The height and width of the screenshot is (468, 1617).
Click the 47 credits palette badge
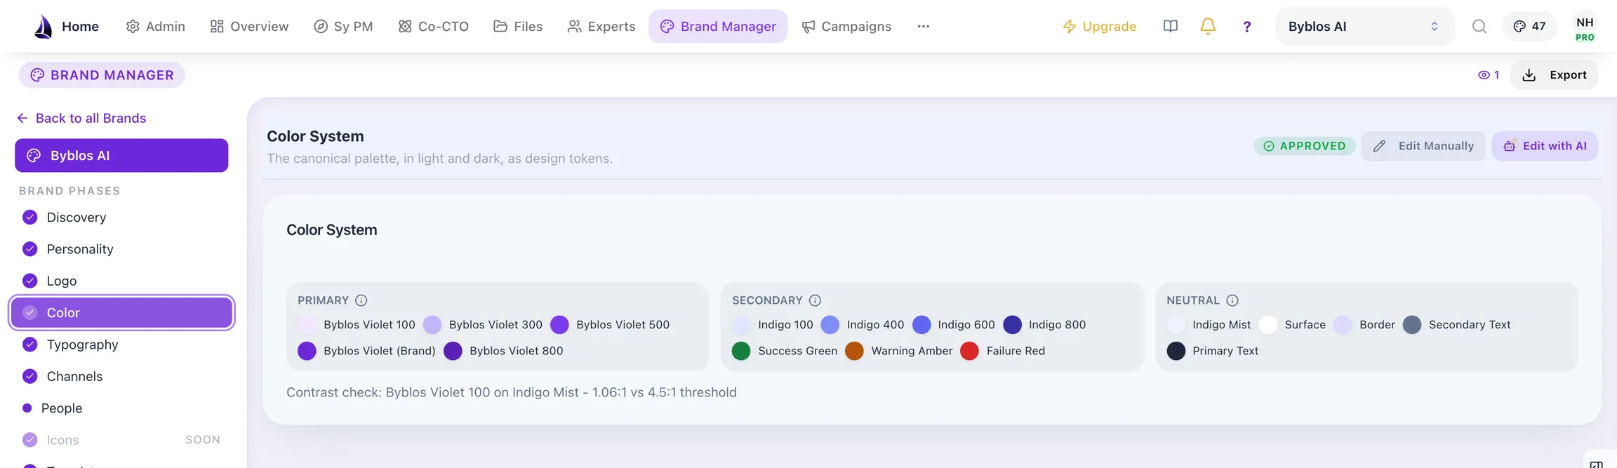(x=1529, y=26)
